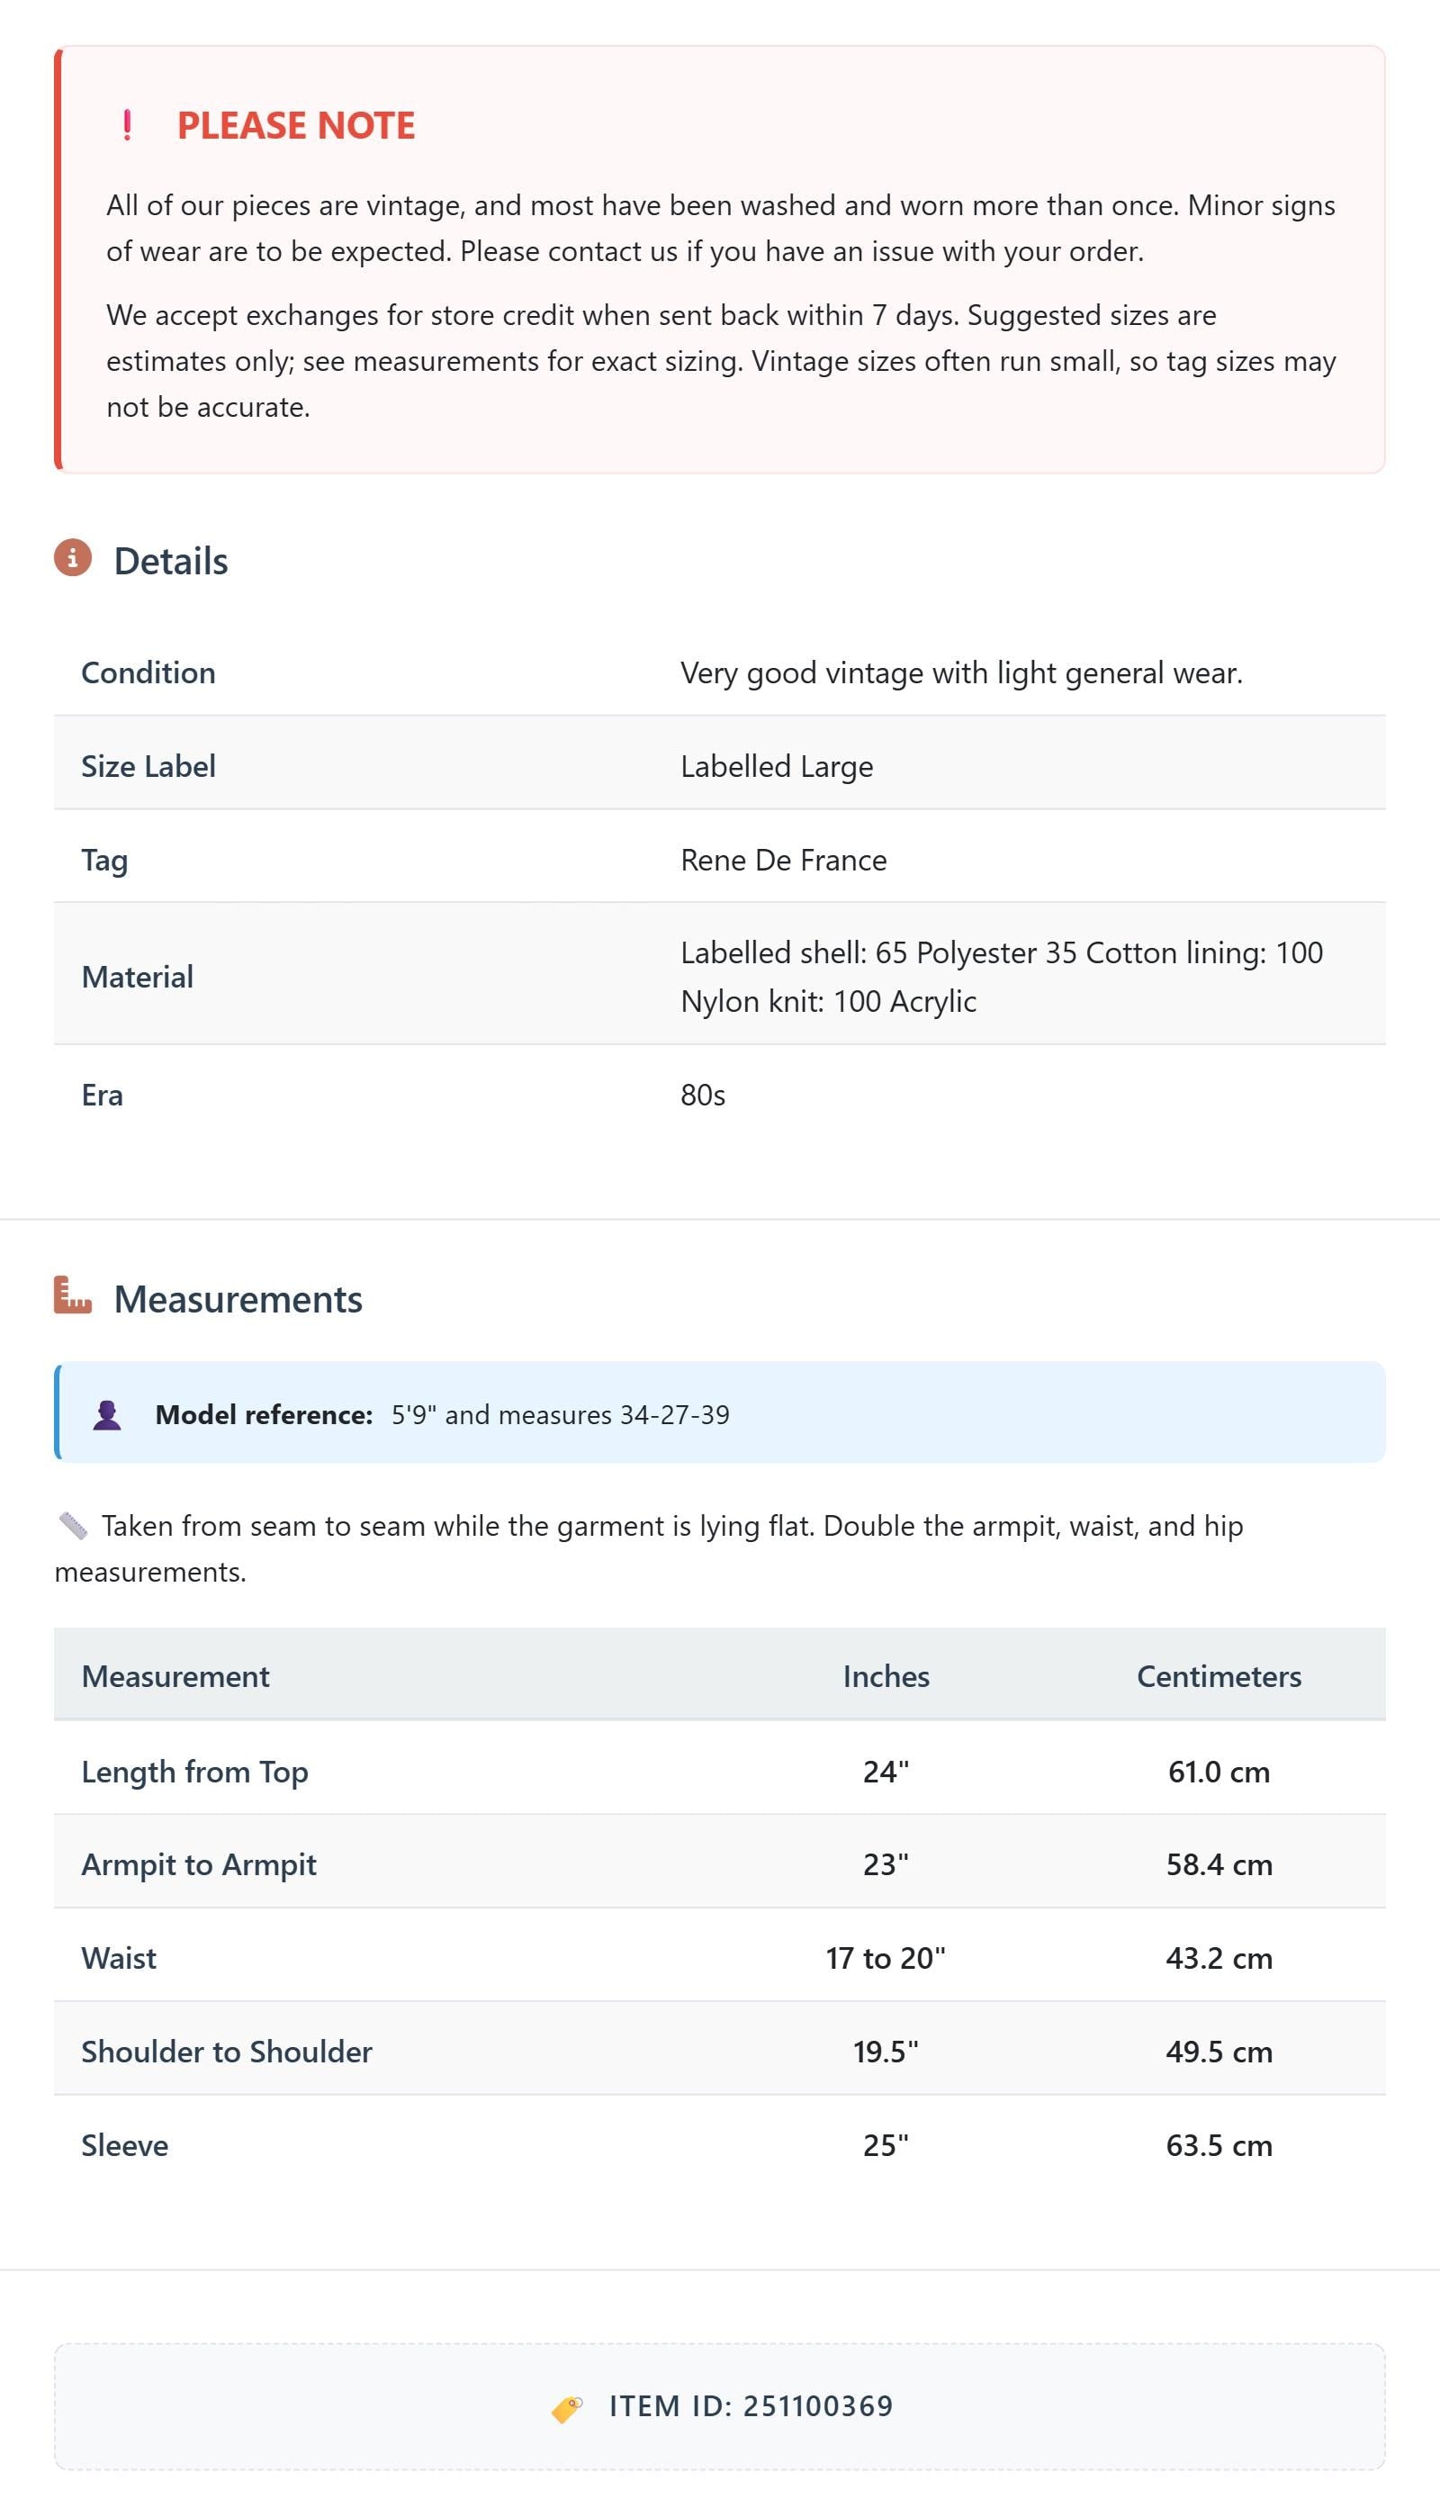This screenshot has height=2517, width=1440.
Task: Click the Measurement column header
Action: 175,1676
